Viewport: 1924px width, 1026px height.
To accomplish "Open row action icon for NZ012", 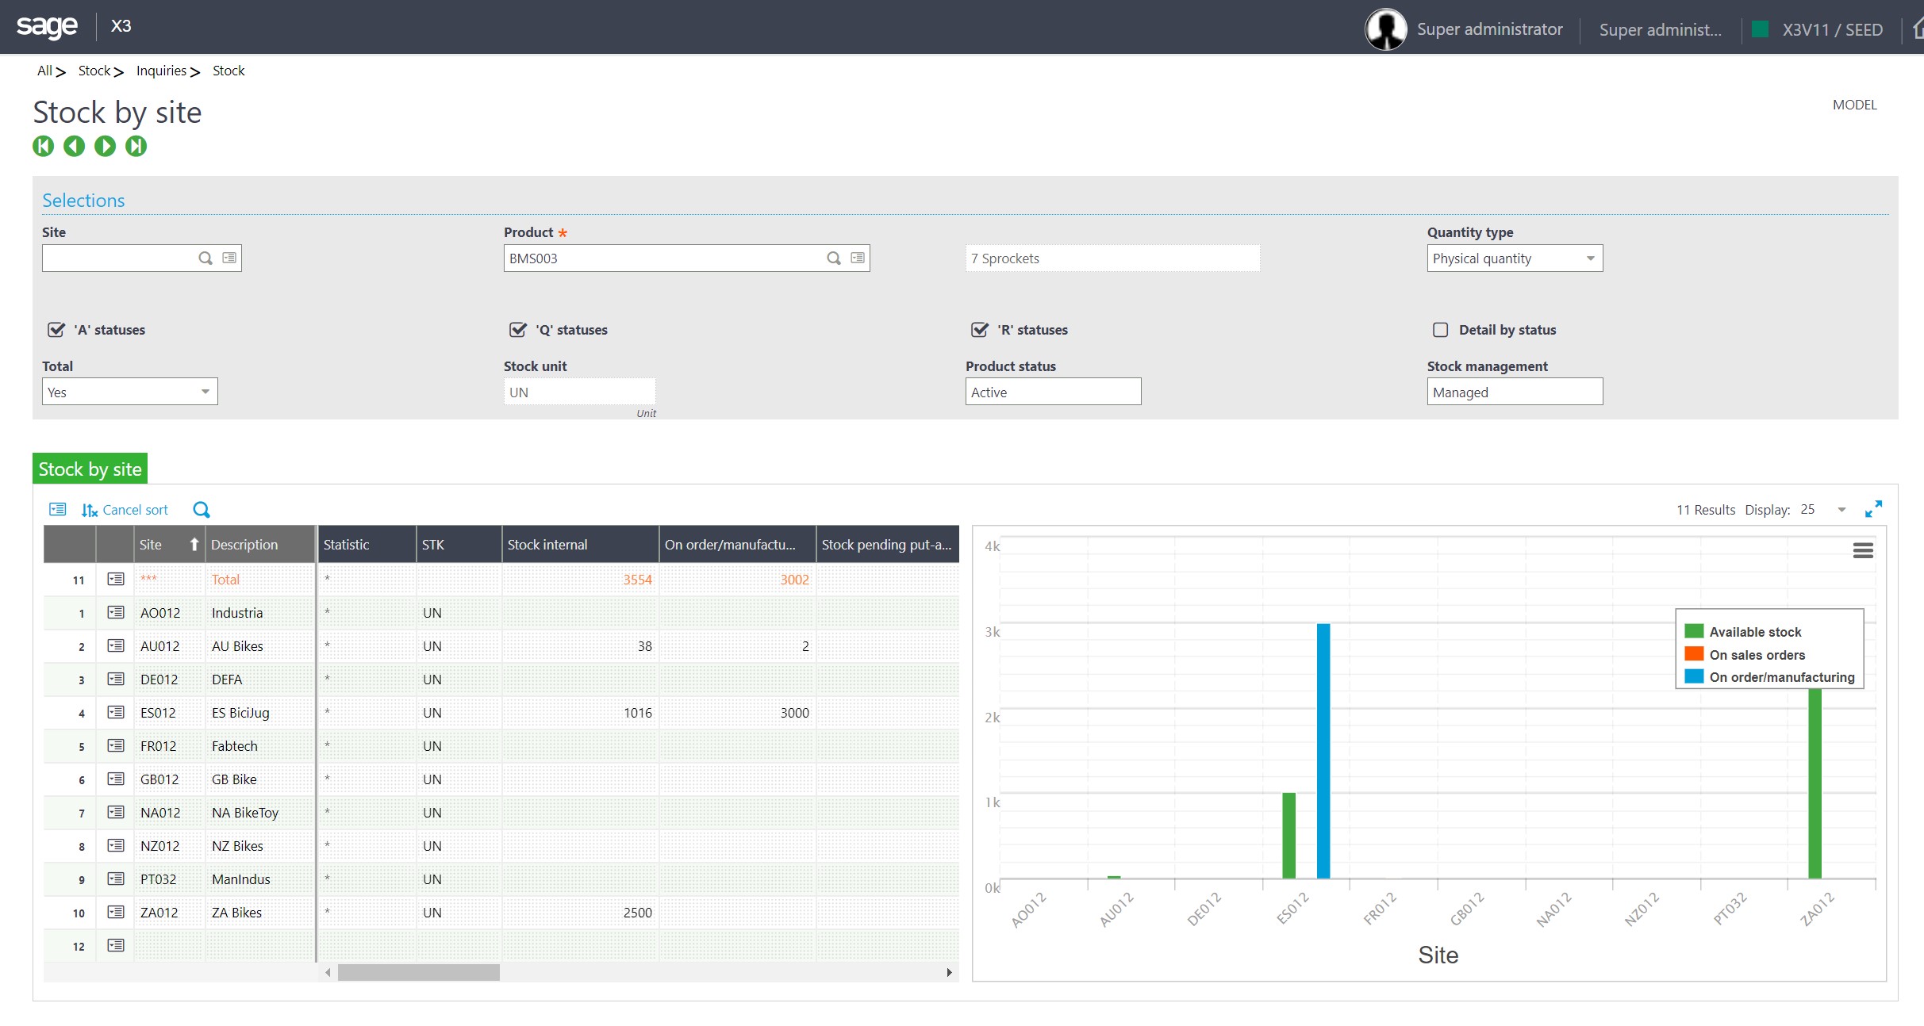I will point(116,846).
